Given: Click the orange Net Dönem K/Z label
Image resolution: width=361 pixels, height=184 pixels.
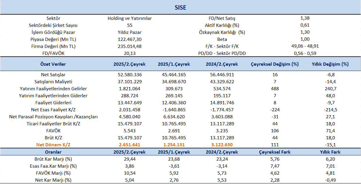Looking at the screenshot, I should tap(53, 145).
